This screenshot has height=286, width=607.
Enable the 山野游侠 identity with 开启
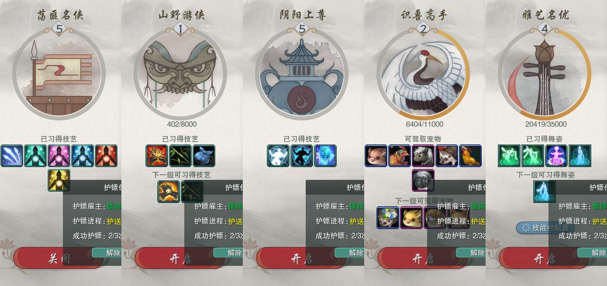pyautogui.click(x=179, y=258)
